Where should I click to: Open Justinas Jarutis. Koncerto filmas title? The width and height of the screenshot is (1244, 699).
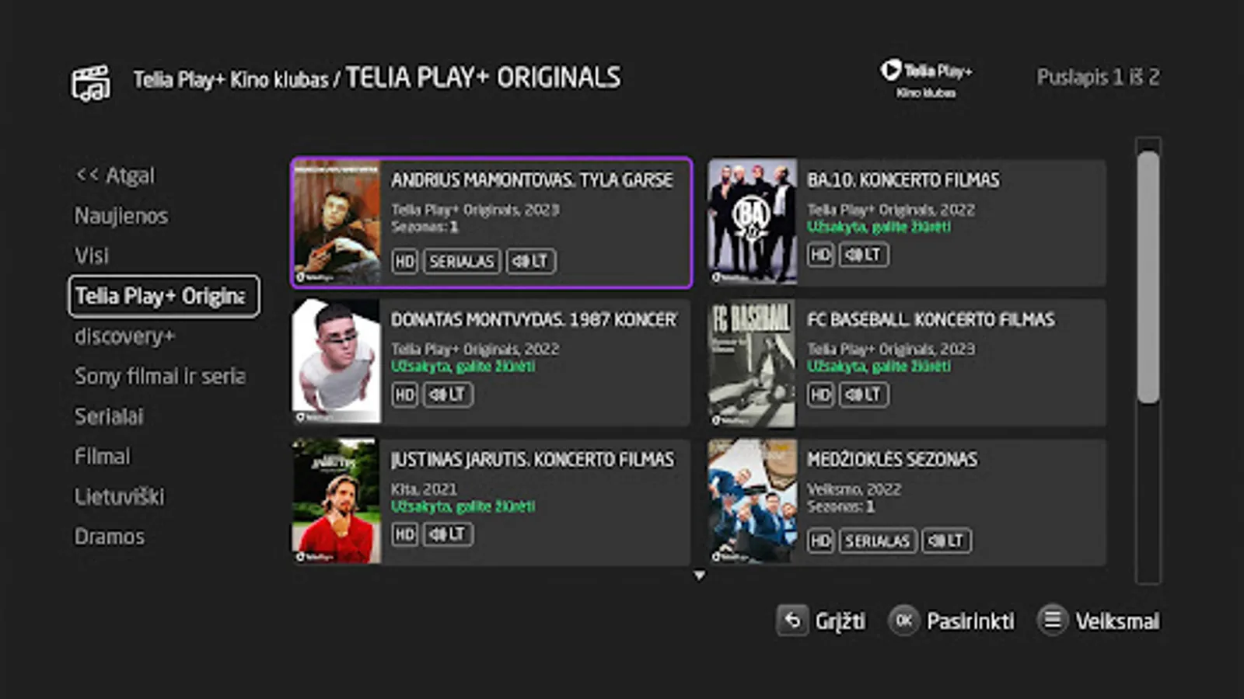pyautogui.click(x=533, y=459)
